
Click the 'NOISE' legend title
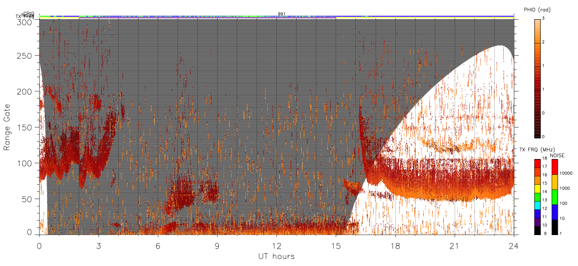557,155
